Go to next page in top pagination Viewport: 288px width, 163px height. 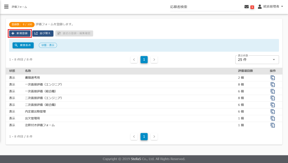[154, 60]
